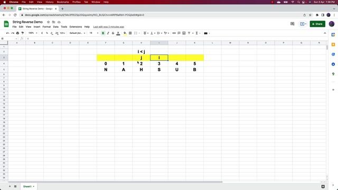Open the font size dropdown
Screen dimensions: 338x190
[94, 33]
